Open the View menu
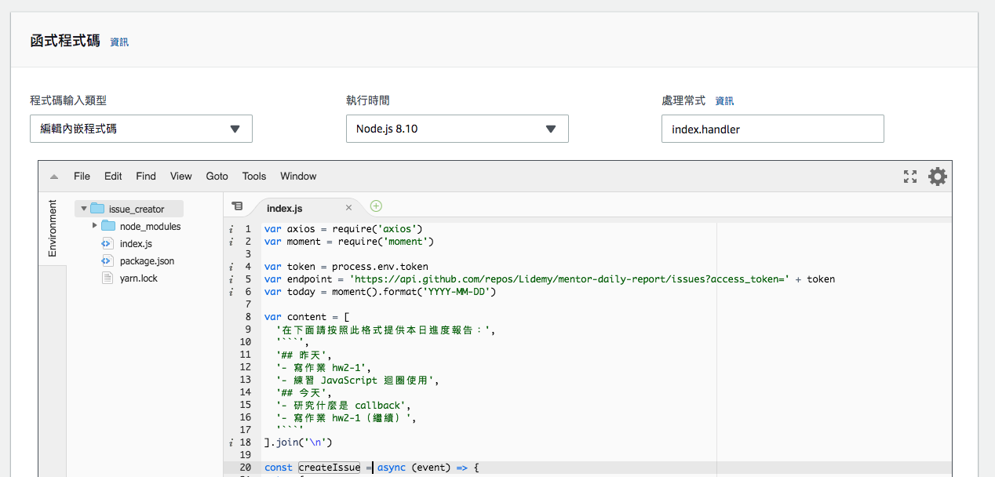The width and height of the screenshot is (995, 477). [181, 177]
